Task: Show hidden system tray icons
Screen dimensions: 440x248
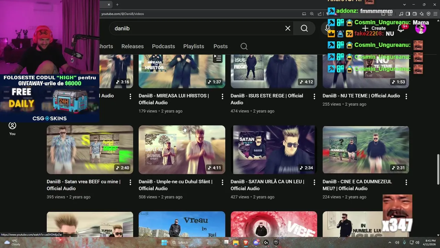Action: click(x=390, y=242)
